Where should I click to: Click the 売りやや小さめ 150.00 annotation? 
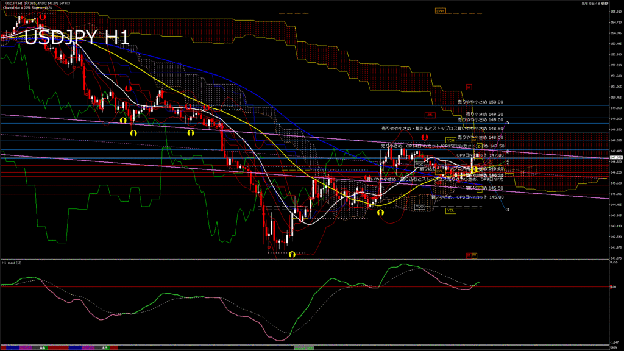click(480, 102)
